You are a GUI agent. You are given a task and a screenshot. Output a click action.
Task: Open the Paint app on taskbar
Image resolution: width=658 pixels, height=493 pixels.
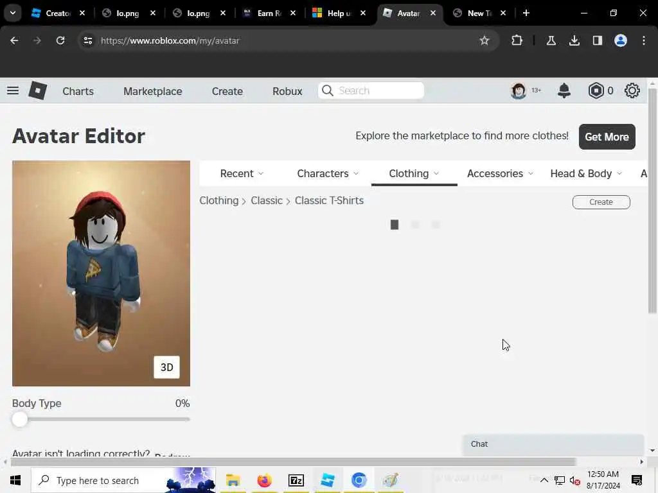(390, 480)
